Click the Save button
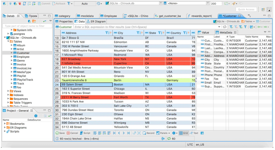 point(60,133)
